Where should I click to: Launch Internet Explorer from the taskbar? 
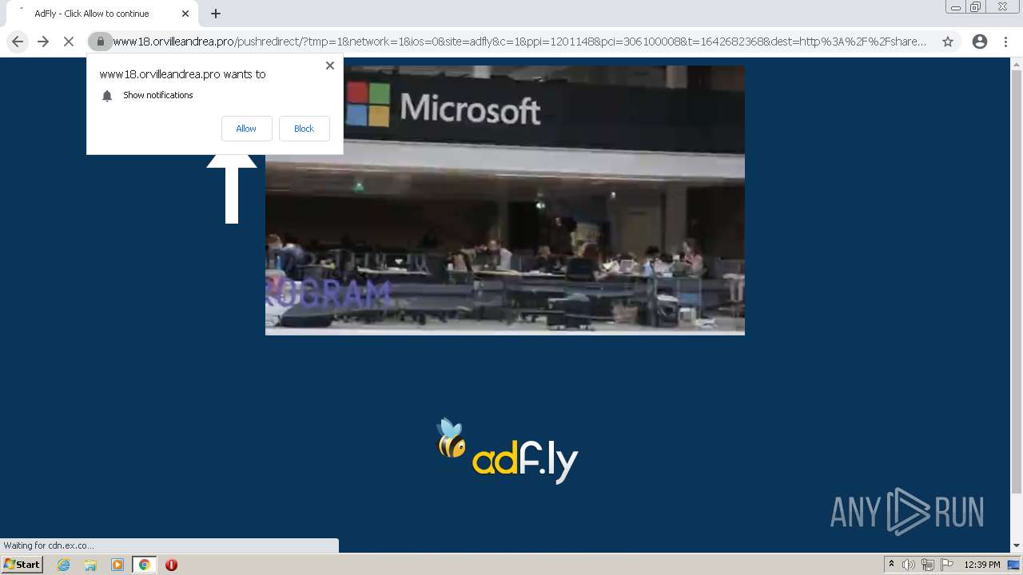[63, 565]
